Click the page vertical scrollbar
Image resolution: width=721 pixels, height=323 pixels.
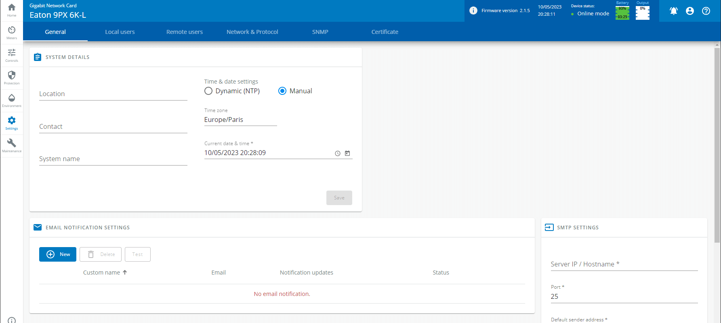(x=717, y=145)
